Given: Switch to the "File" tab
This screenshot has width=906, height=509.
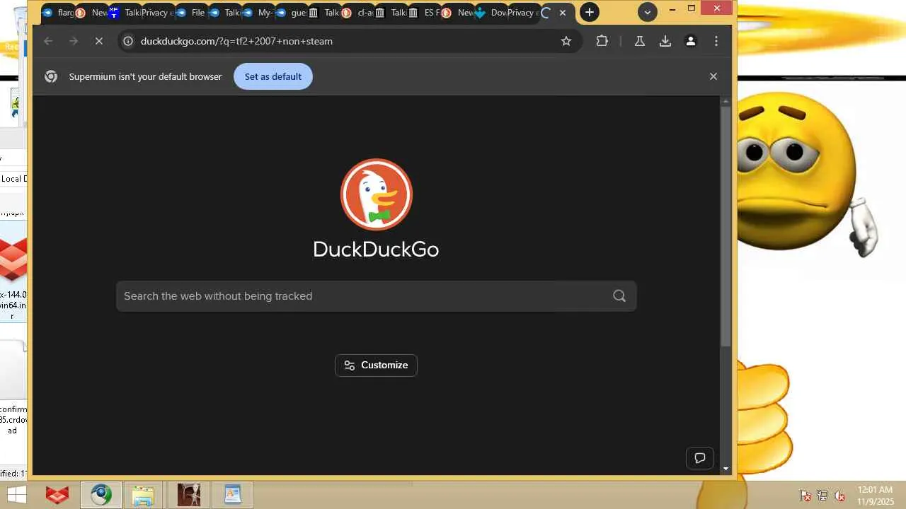Looking at the screenshot, I should (191, 13).
